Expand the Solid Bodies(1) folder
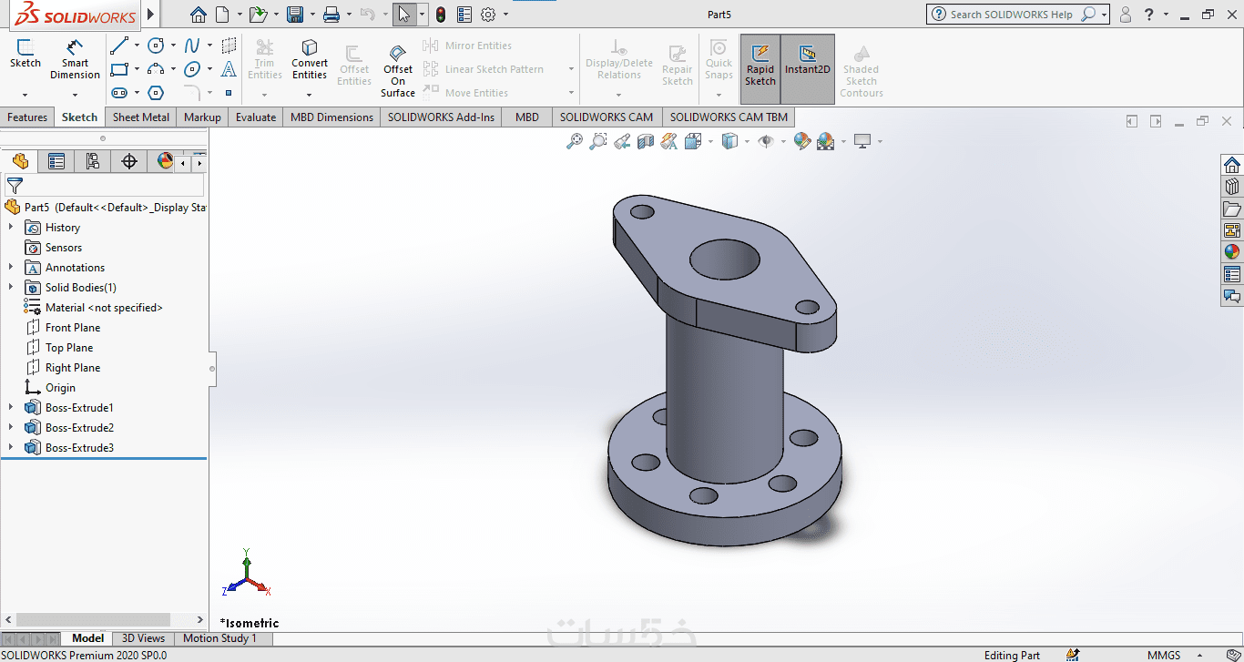 (x=11, y=288)
